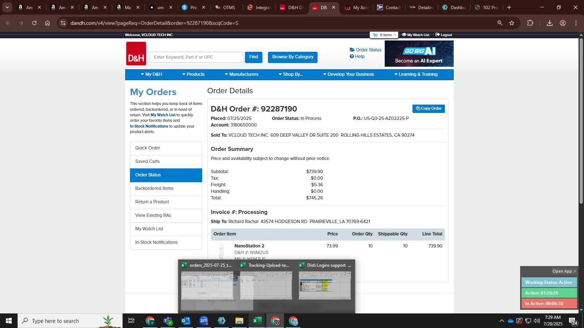Expand the My D&H menu
The width and height of the screenshot is (584, 328).
coord(151,74)
